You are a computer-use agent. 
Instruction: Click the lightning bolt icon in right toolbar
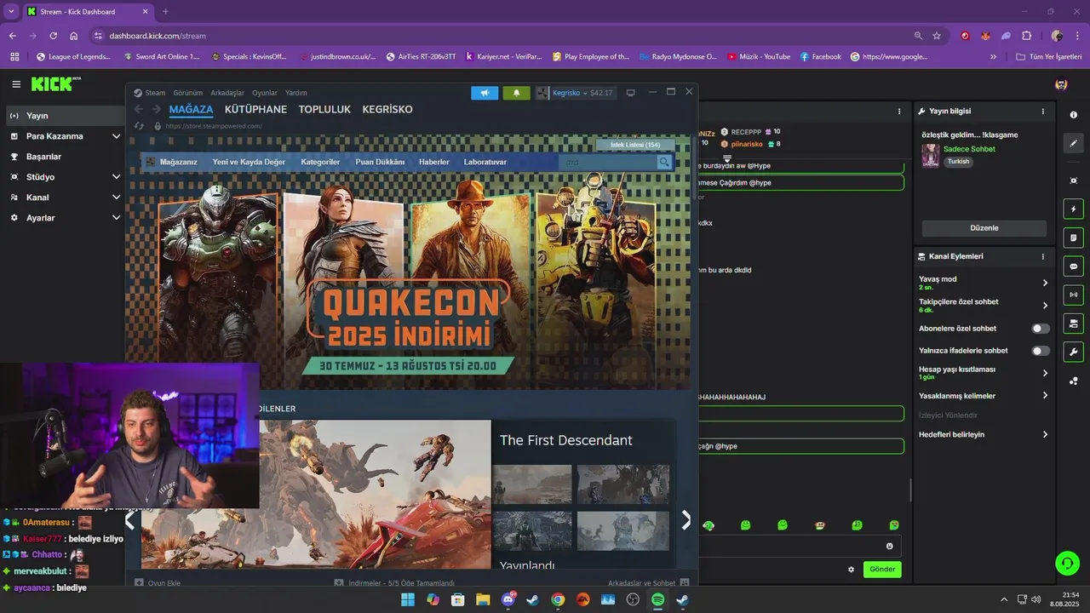(1073, 209)
